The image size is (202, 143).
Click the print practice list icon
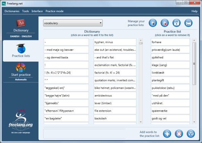point(188,23)
